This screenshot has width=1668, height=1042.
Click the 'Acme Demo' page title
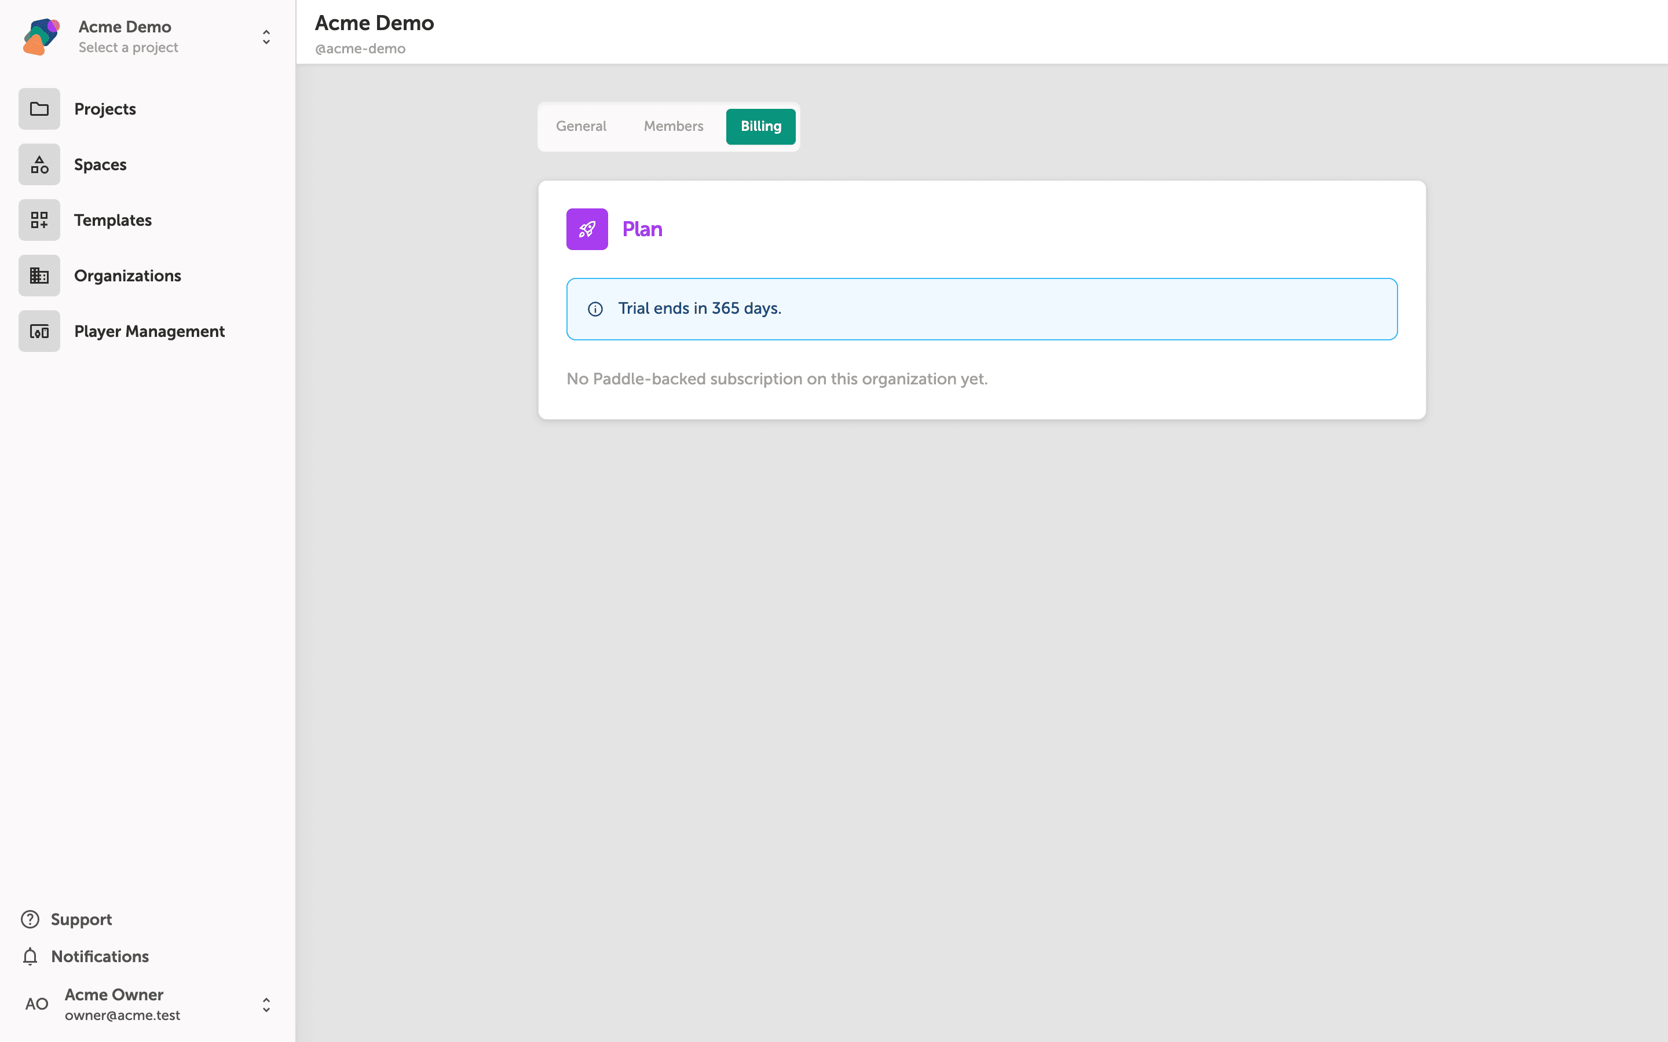click(374, 23)
